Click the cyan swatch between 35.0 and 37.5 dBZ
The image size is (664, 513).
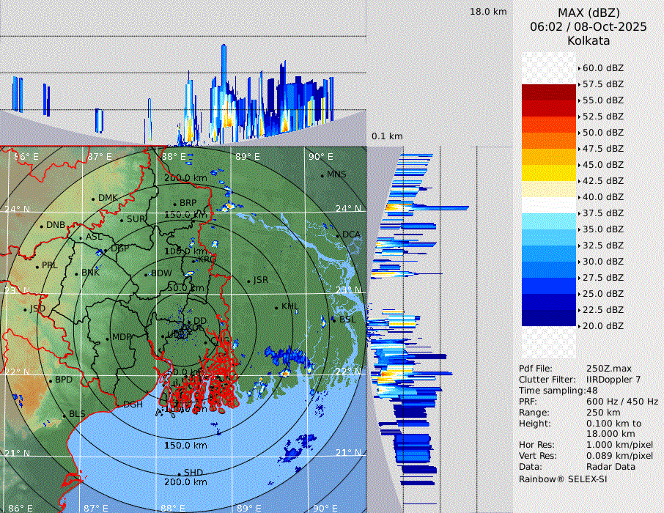click(x=549, y=221)
